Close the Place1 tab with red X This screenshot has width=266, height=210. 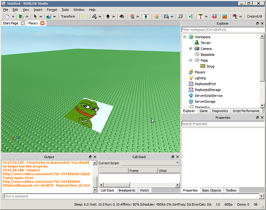tap(42, 23)
